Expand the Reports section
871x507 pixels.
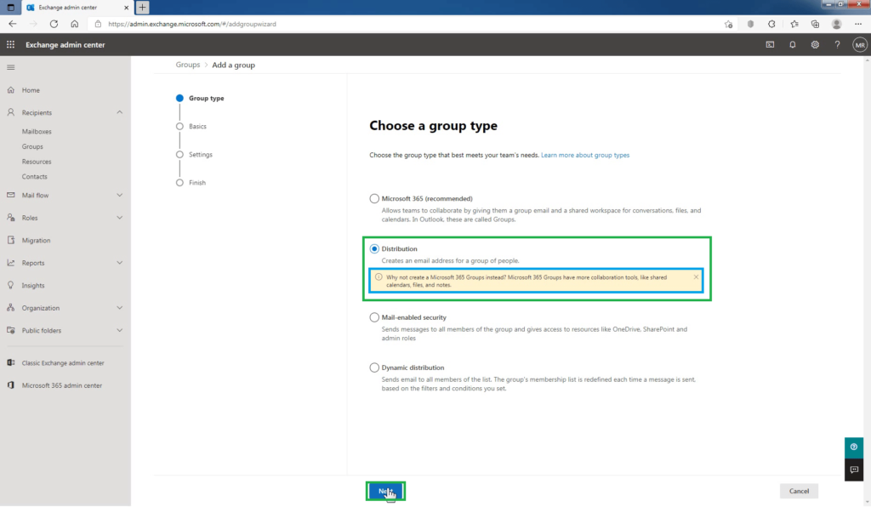[x=119, y=263]
